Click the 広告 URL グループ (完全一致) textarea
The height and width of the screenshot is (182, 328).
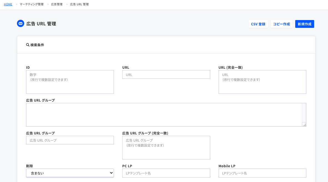[166, 147]
